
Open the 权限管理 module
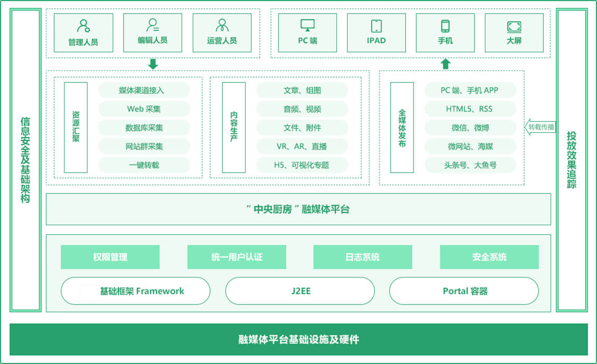click(x=110, y=257)
